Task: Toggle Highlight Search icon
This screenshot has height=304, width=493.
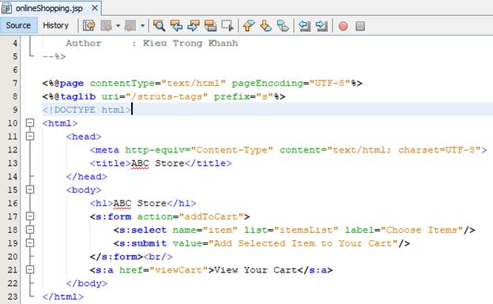Action: 210,25
